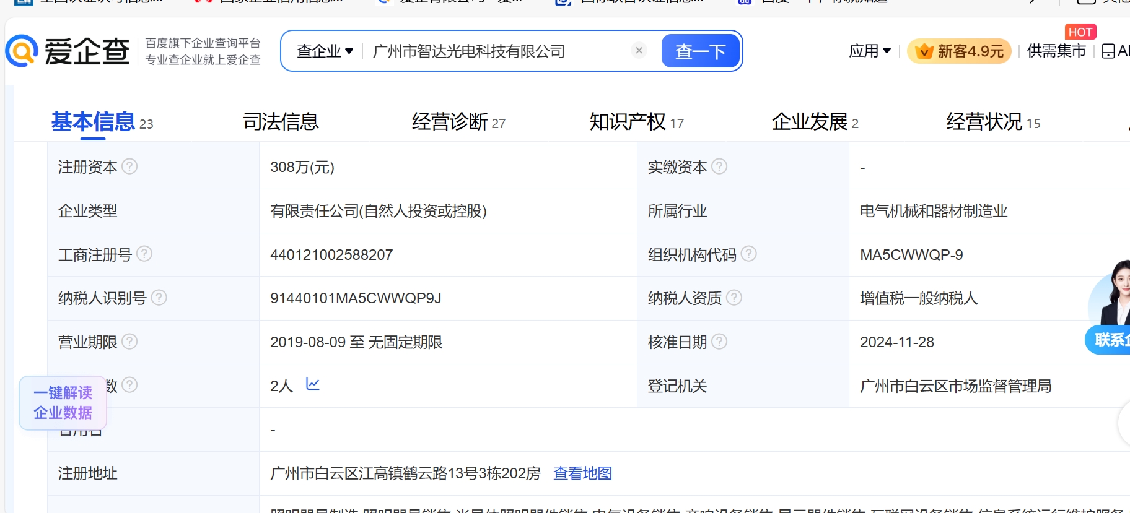Switch to the 知识产权 tab
Image resolution: width=1130 pixels, height=513 pixels.
coord(636,122)
